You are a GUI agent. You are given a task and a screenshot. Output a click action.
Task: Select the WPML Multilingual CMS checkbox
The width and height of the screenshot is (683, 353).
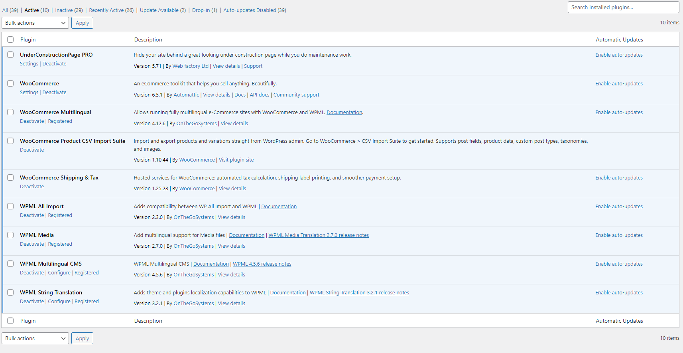(10, 264)
